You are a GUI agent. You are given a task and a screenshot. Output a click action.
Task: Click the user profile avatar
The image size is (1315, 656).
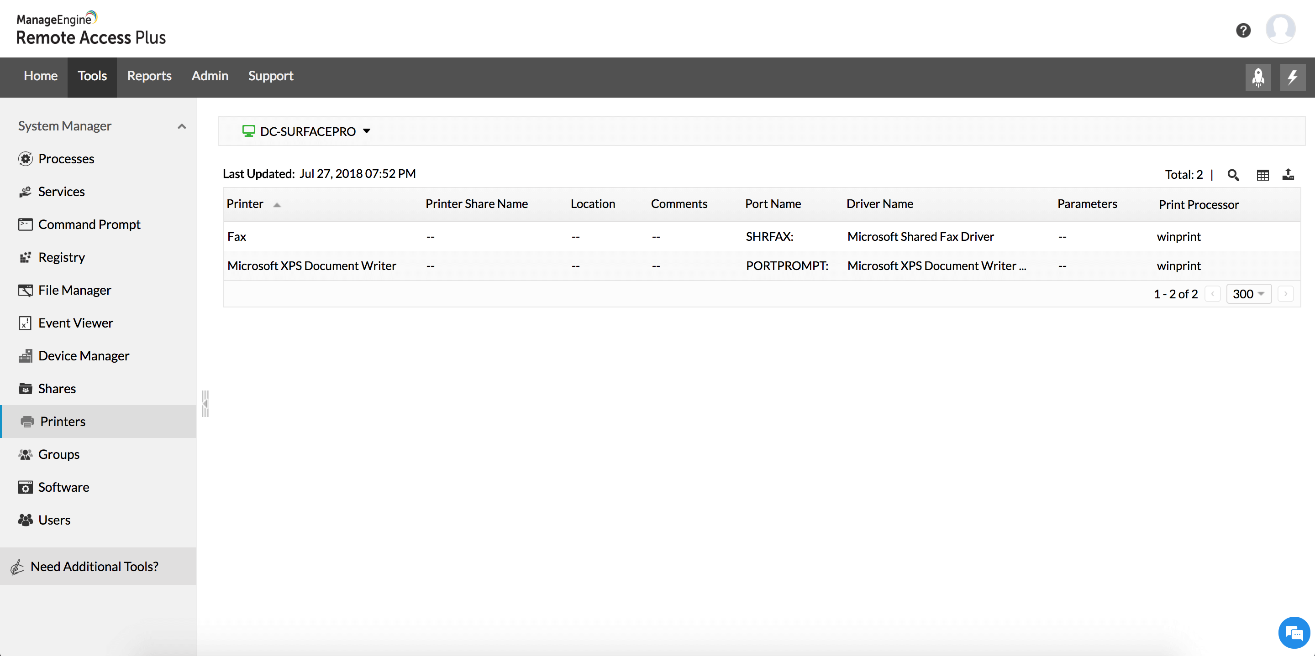point(1280,29)
